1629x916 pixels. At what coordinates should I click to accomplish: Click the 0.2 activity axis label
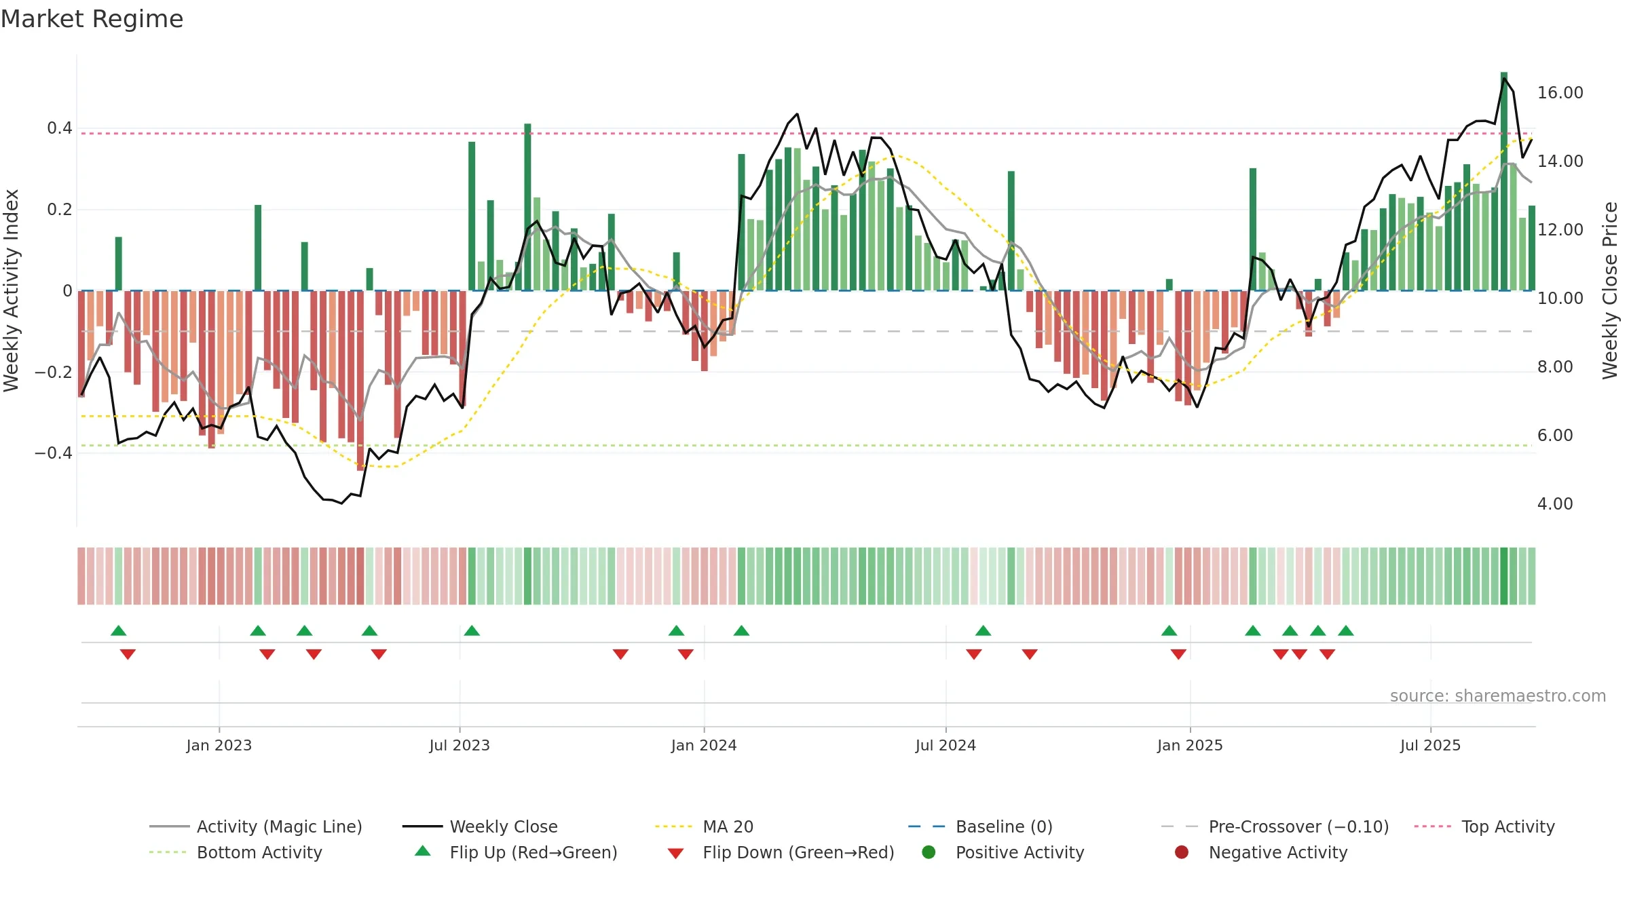click(x=60, y=210)
